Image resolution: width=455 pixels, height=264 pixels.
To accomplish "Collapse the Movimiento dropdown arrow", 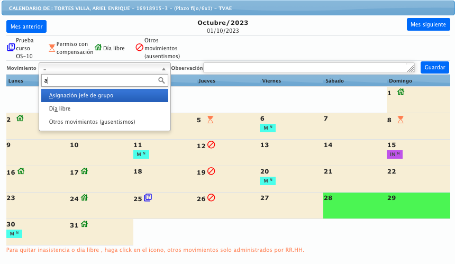I will point(164,69).
